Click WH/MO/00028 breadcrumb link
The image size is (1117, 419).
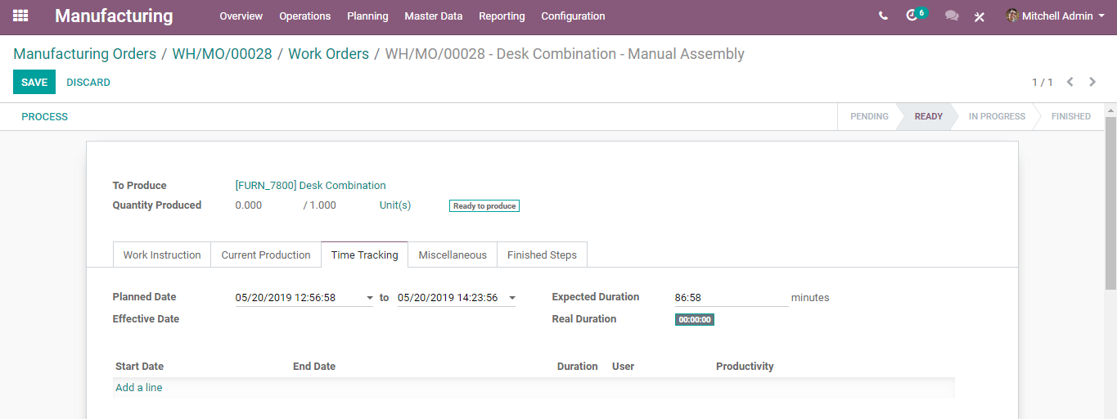pyautogui.click(x=222, y=54)
